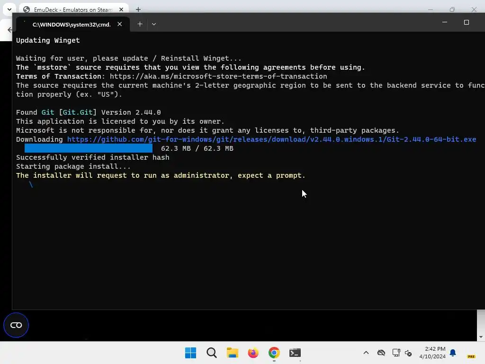
Task: Maximize the terminal window
Action: point(467,22)
